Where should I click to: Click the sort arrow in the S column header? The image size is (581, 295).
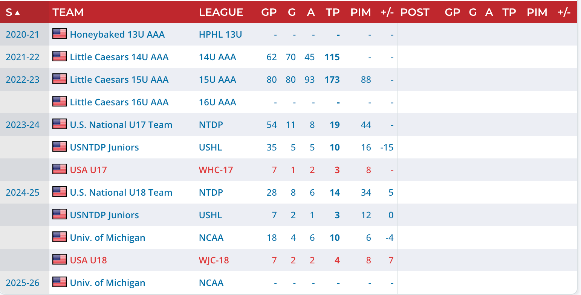[17, 12]
